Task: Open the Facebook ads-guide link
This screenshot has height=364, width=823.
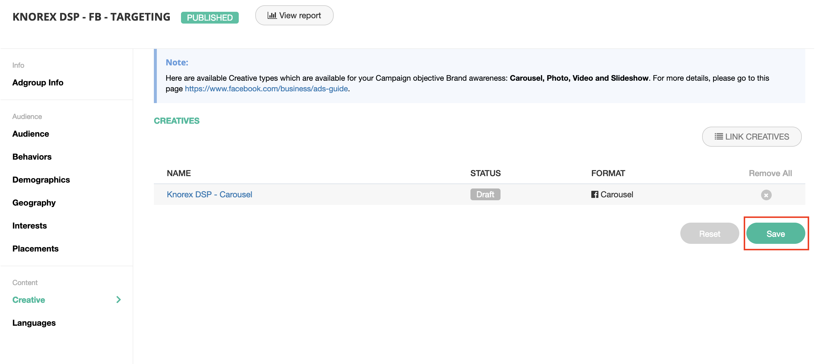Action: coord(266,88)
